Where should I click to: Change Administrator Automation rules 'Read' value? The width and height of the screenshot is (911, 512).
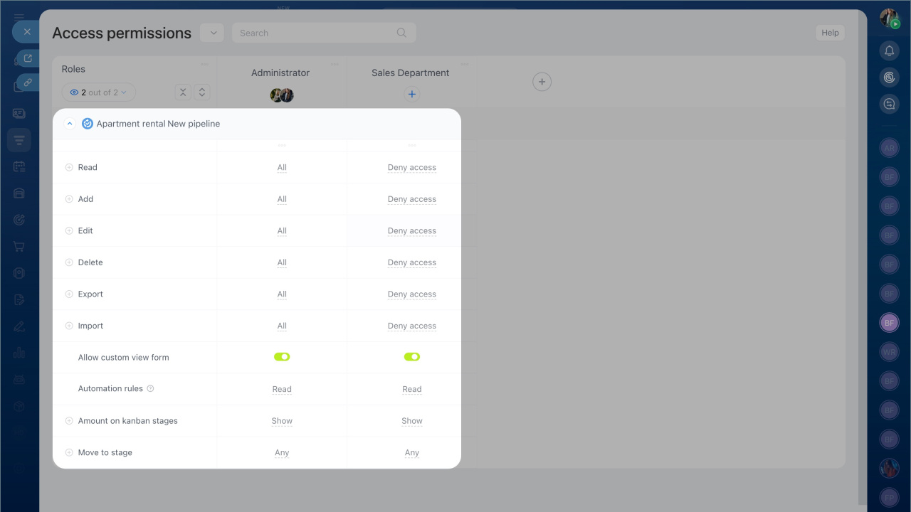[282, 389]
